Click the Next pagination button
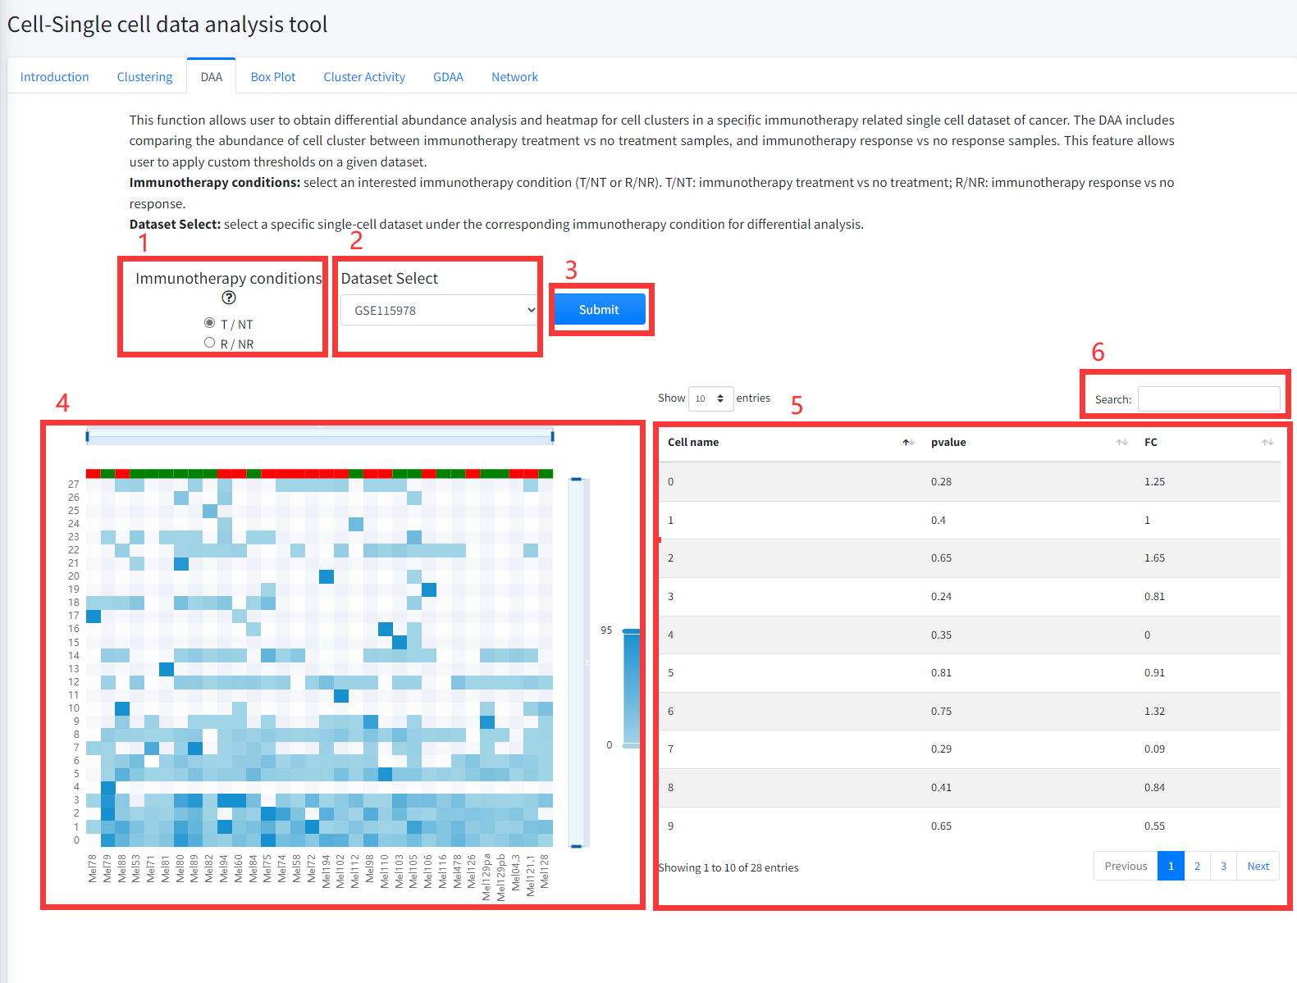Screen dimensions: 1297x983 coord(1258,867)
